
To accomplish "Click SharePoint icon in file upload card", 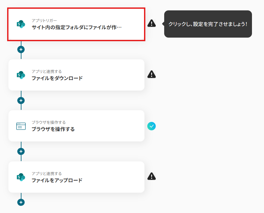I will coord(21,177).
